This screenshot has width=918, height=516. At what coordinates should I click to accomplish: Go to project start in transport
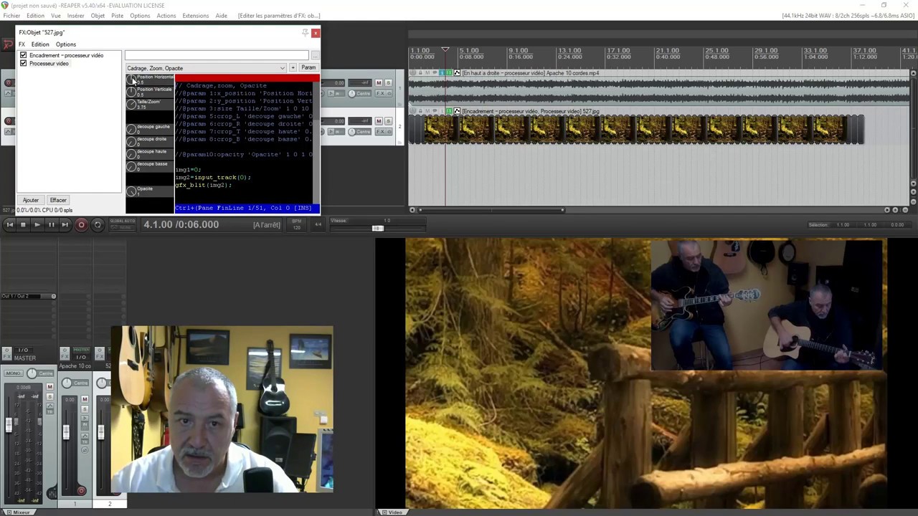(x=9, y=225)
